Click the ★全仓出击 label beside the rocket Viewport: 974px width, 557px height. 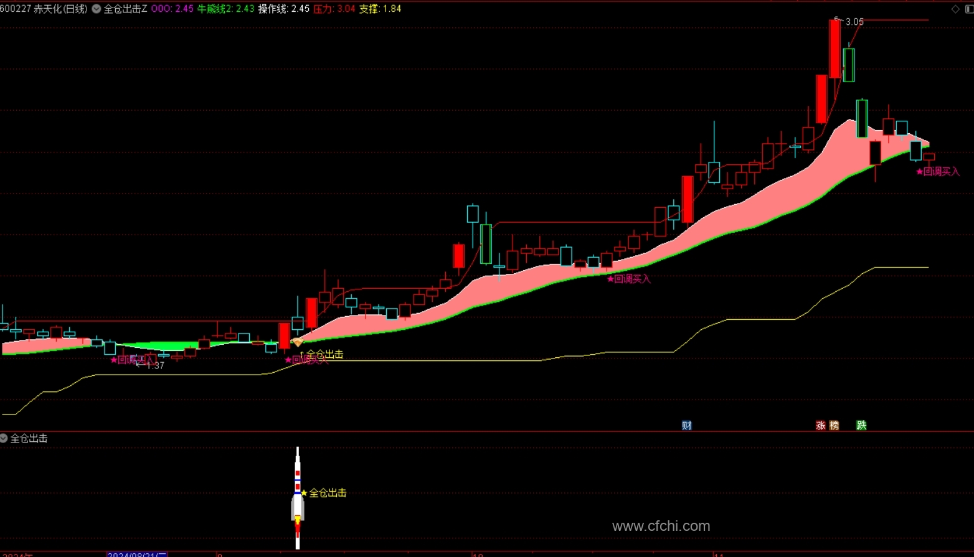tap(323, 493)
